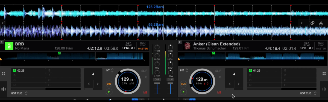Double deck 1 loop size right arrow
The width and height of the screenshot is (328, 102).
pyautogui.click(x=98, y=84)
